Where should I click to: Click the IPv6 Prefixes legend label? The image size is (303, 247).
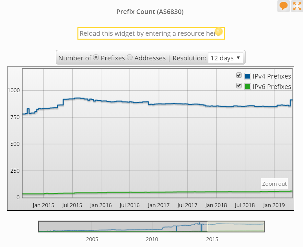272,87
